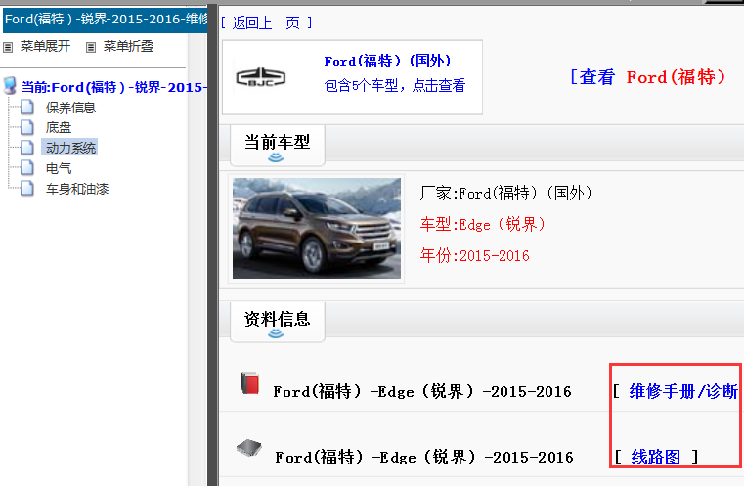
Task: Click the page icon next to 底盘
Action: click(27, 127)
